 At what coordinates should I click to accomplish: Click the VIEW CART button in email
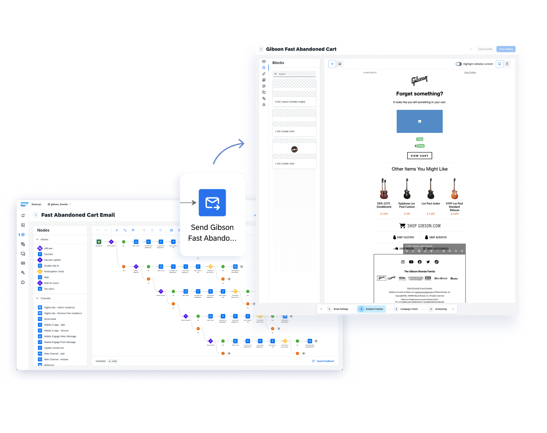click(x=419, y=156)
